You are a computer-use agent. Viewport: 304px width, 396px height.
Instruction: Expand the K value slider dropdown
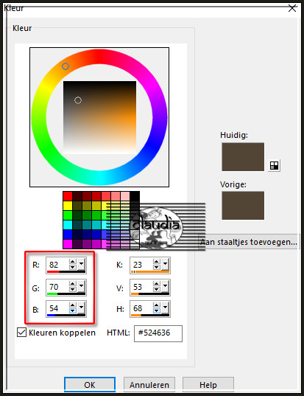[165, 265]
